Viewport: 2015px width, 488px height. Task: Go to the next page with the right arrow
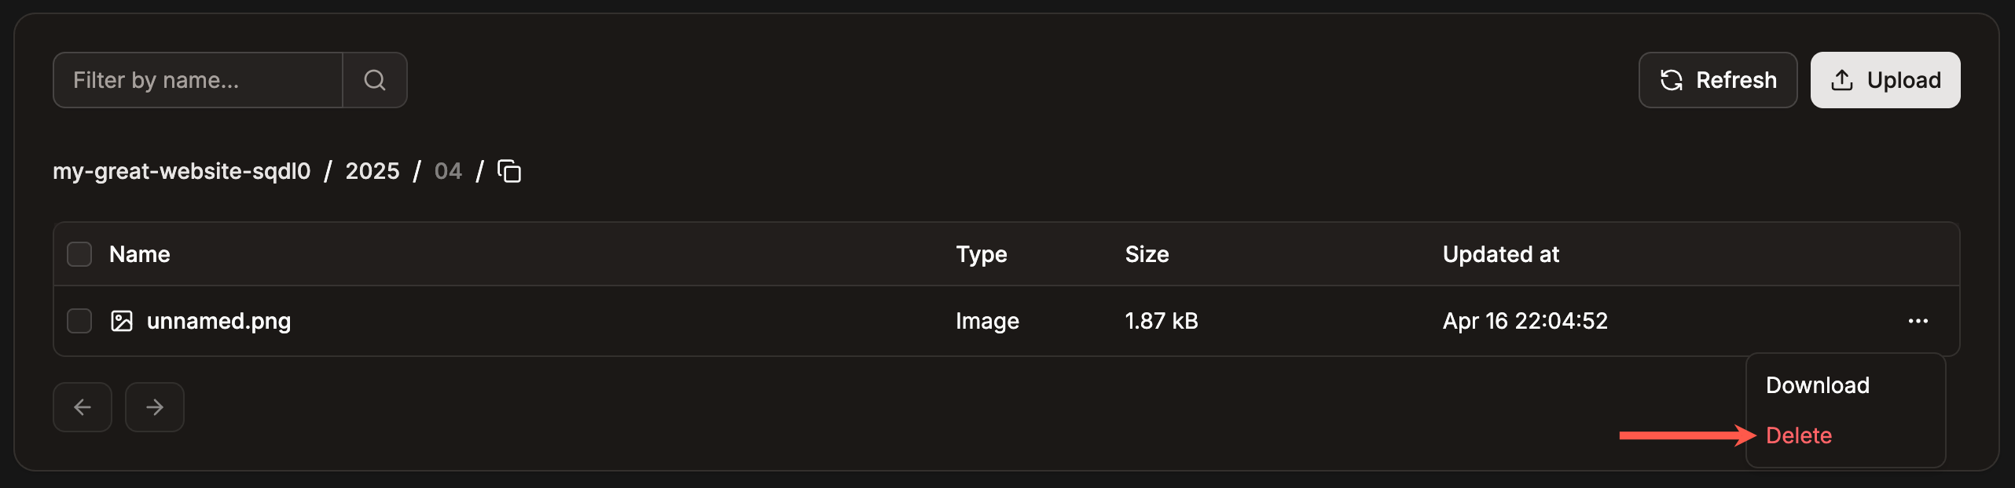coord(154,406)
